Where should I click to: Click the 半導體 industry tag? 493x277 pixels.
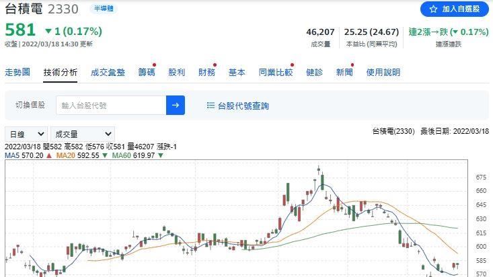(104, 9)
